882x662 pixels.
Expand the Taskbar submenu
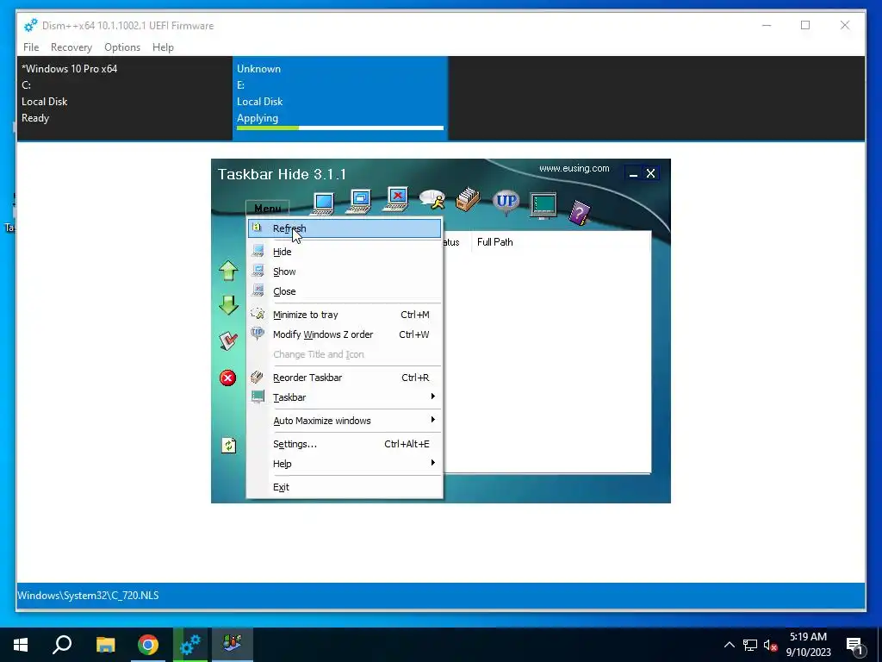click(x=345, y=397)
